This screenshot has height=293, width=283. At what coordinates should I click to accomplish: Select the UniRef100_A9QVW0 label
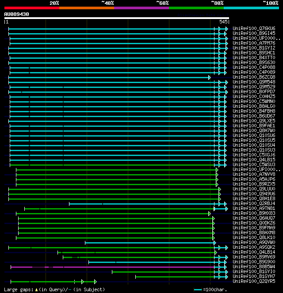254,242
